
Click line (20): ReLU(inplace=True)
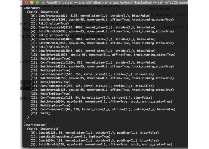[x=51, y=94]
